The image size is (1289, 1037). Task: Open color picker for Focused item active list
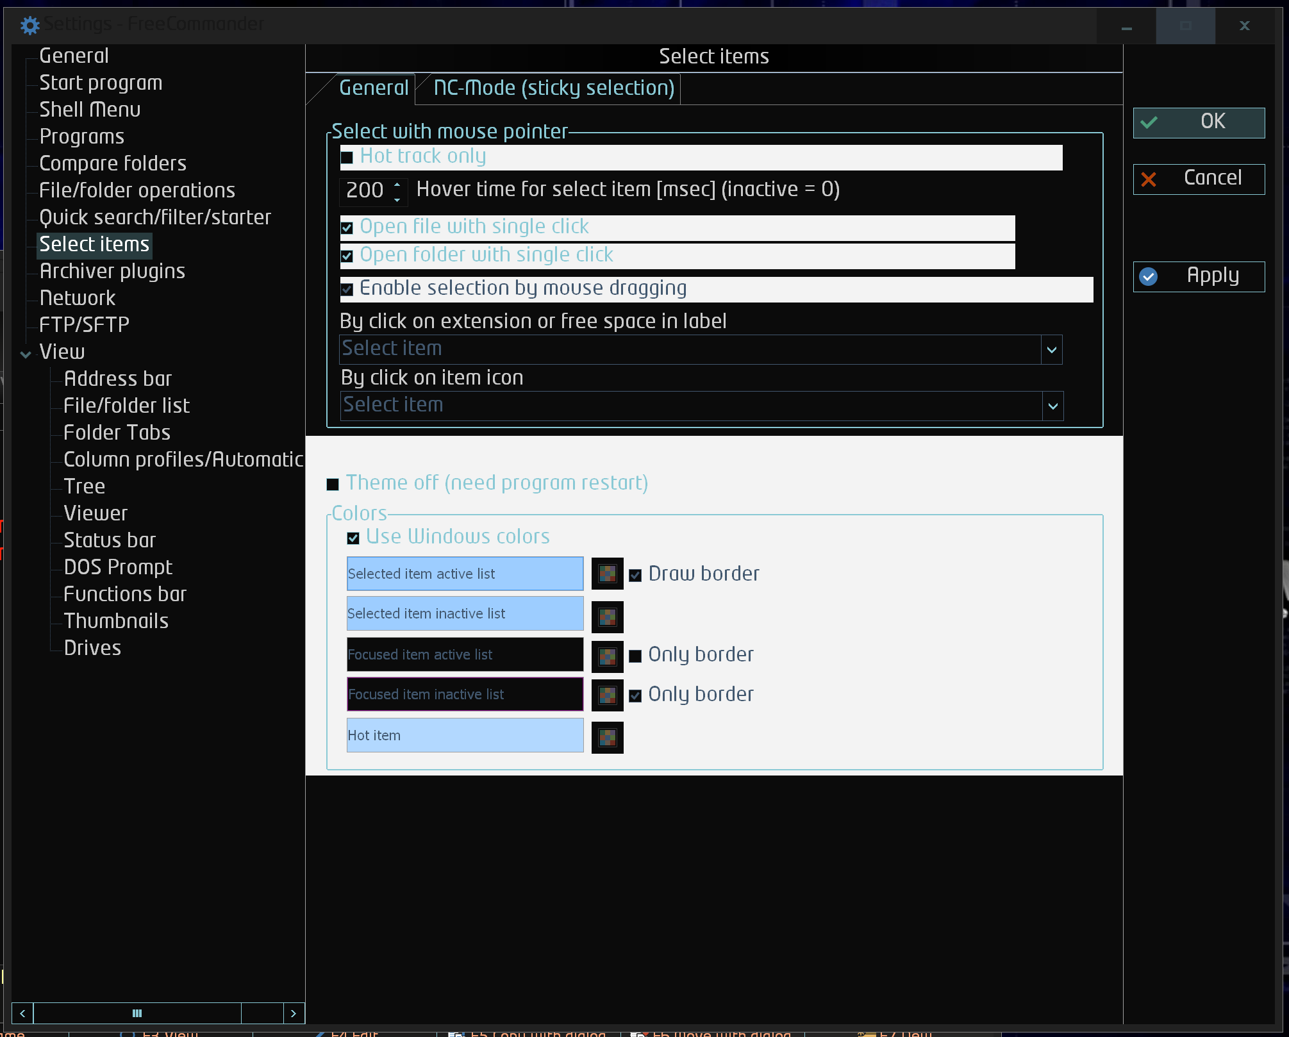tap(607, 657)
